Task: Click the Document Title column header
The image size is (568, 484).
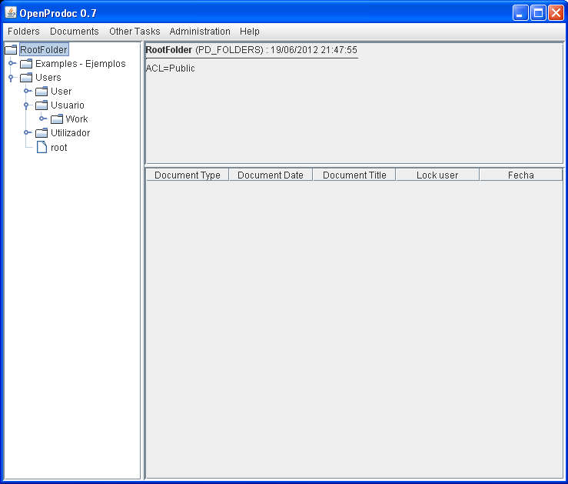Action: [354, 175]
